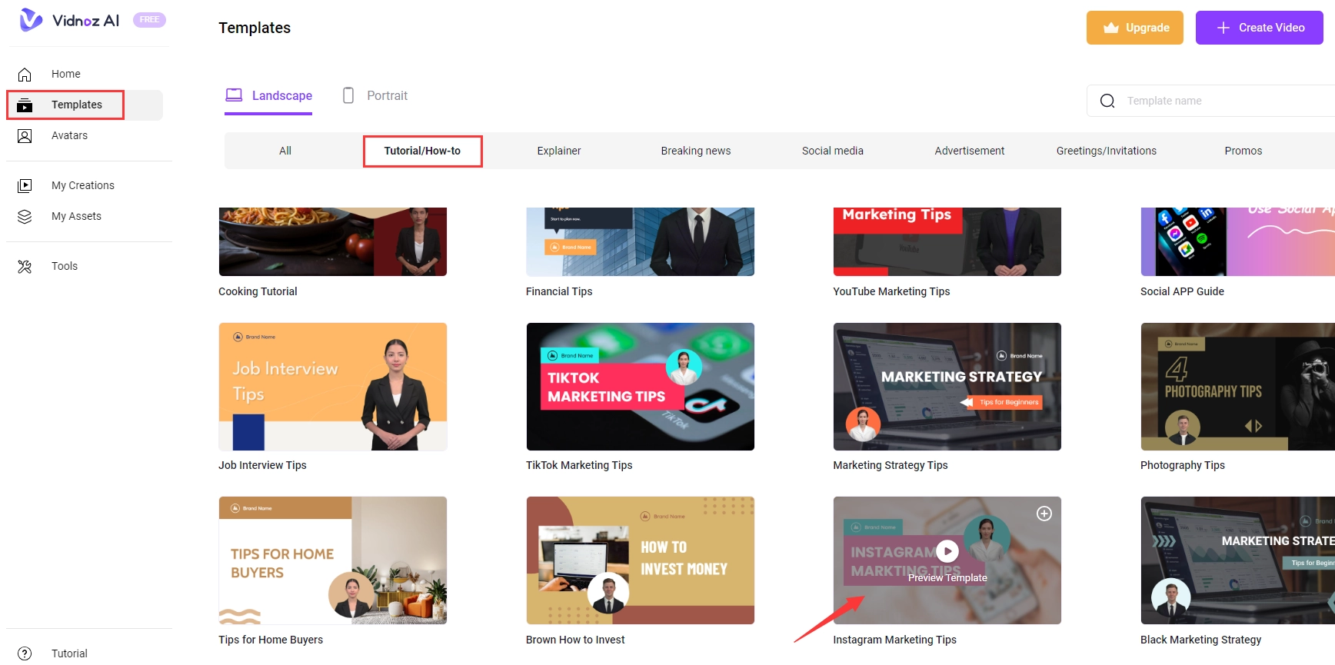The height and width of the screenshot is (665, 1335).
Task: Click the Create Video button
Action: point(1259,28)
